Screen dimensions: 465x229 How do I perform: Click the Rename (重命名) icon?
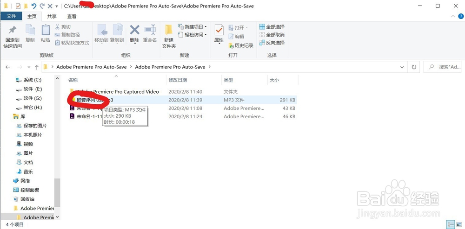point(150,33)
